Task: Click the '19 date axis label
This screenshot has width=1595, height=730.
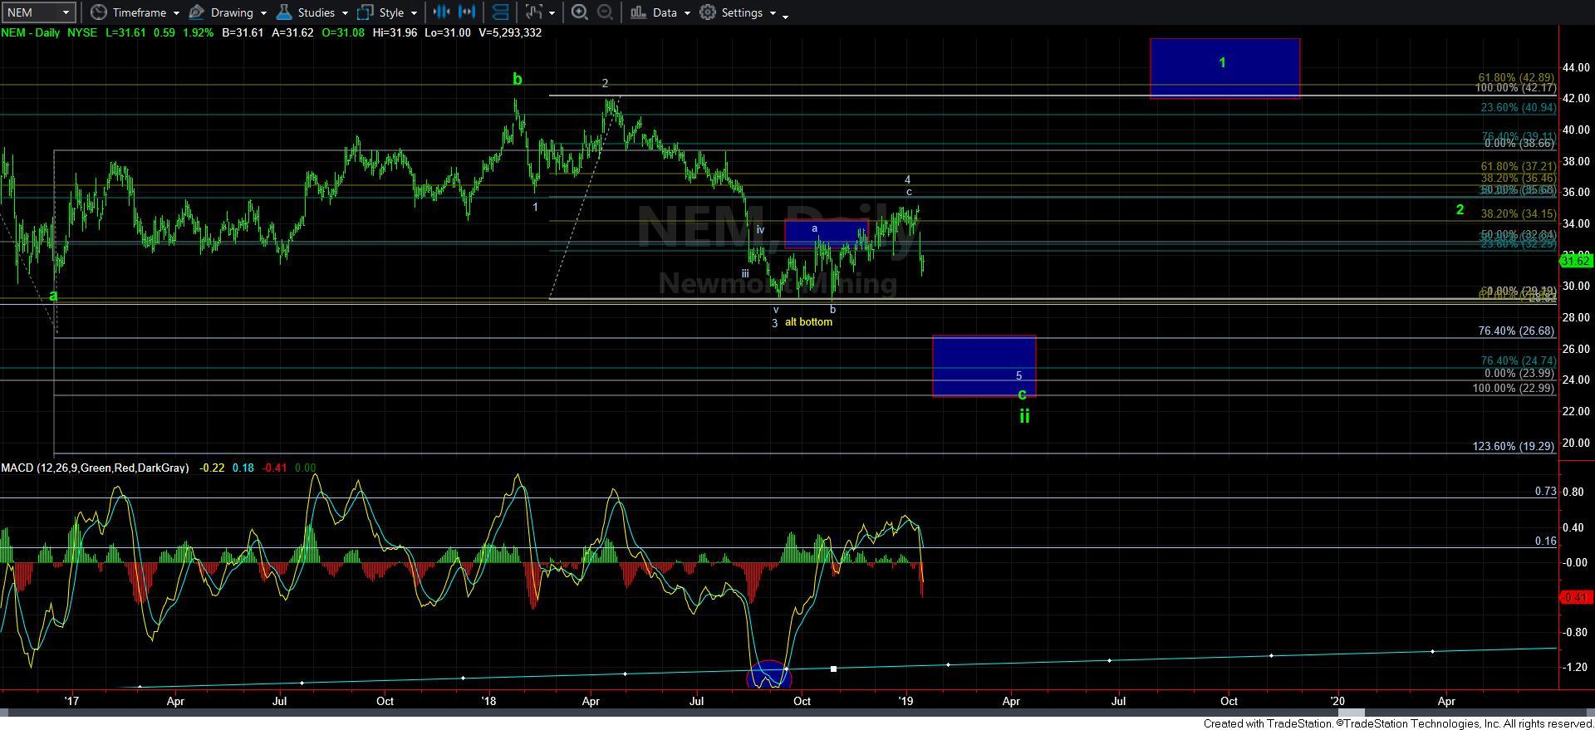Action: coord(906,701)
